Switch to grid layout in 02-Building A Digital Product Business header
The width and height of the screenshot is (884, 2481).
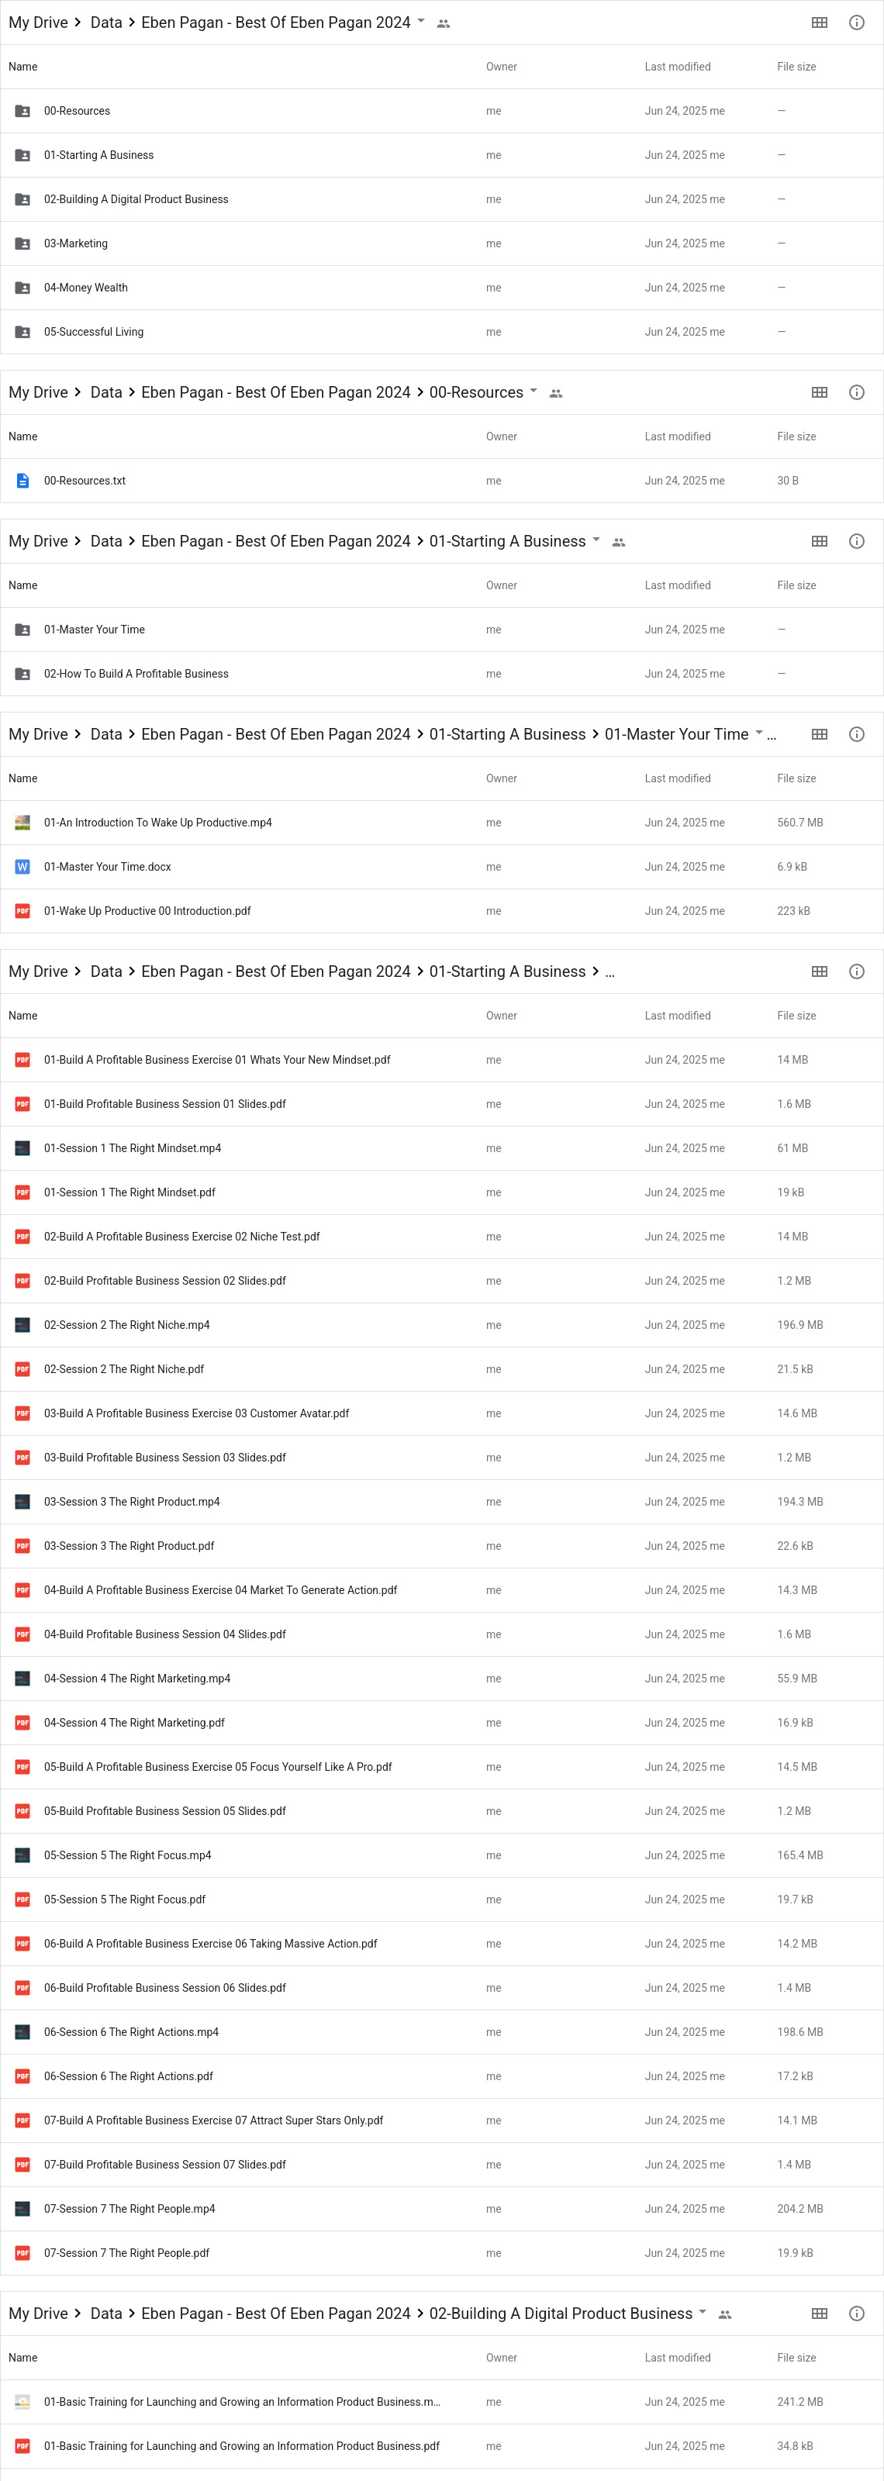tap(820, 2314)
